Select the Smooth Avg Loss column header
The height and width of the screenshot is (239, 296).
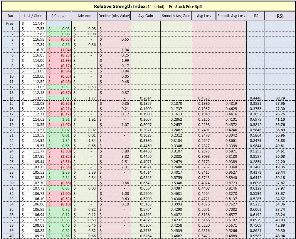tap(231, 16)
